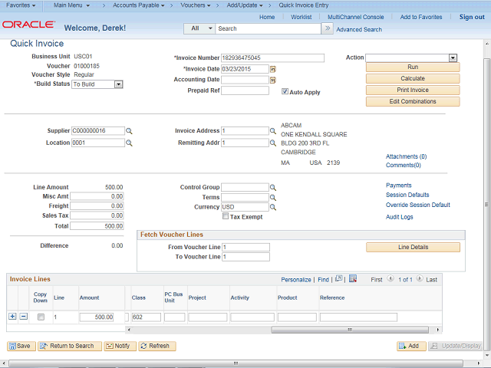Click the Supplier lookup magnifier icon
This screenshot has height=368, width=491.
[130, 131]
